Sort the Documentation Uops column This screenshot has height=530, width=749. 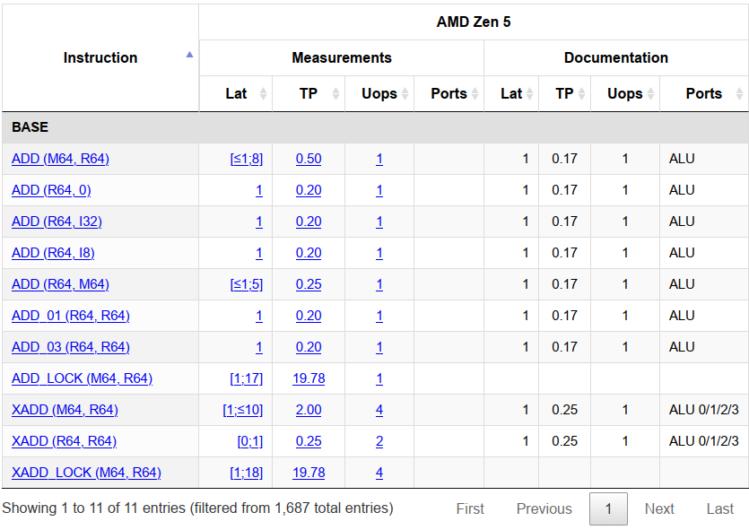625,93
